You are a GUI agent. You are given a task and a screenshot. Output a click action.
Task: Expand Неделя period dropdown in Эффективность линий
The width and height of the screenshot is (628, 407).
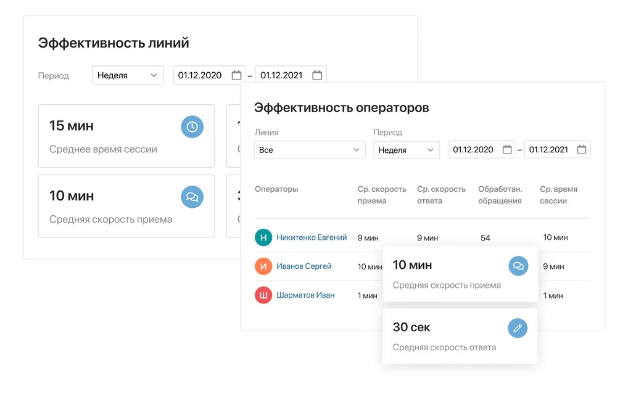(128, 75)
